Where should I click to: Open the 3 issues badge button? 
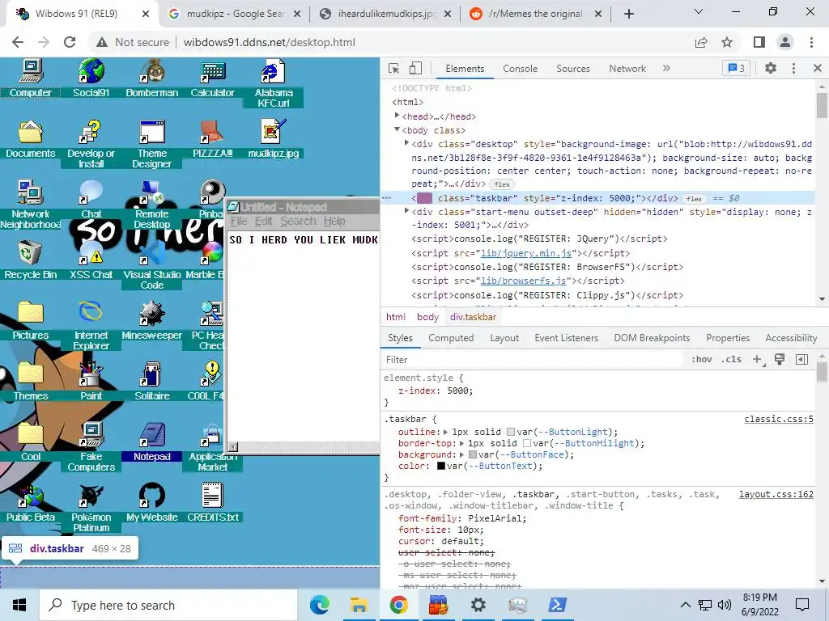coord(736,68)
